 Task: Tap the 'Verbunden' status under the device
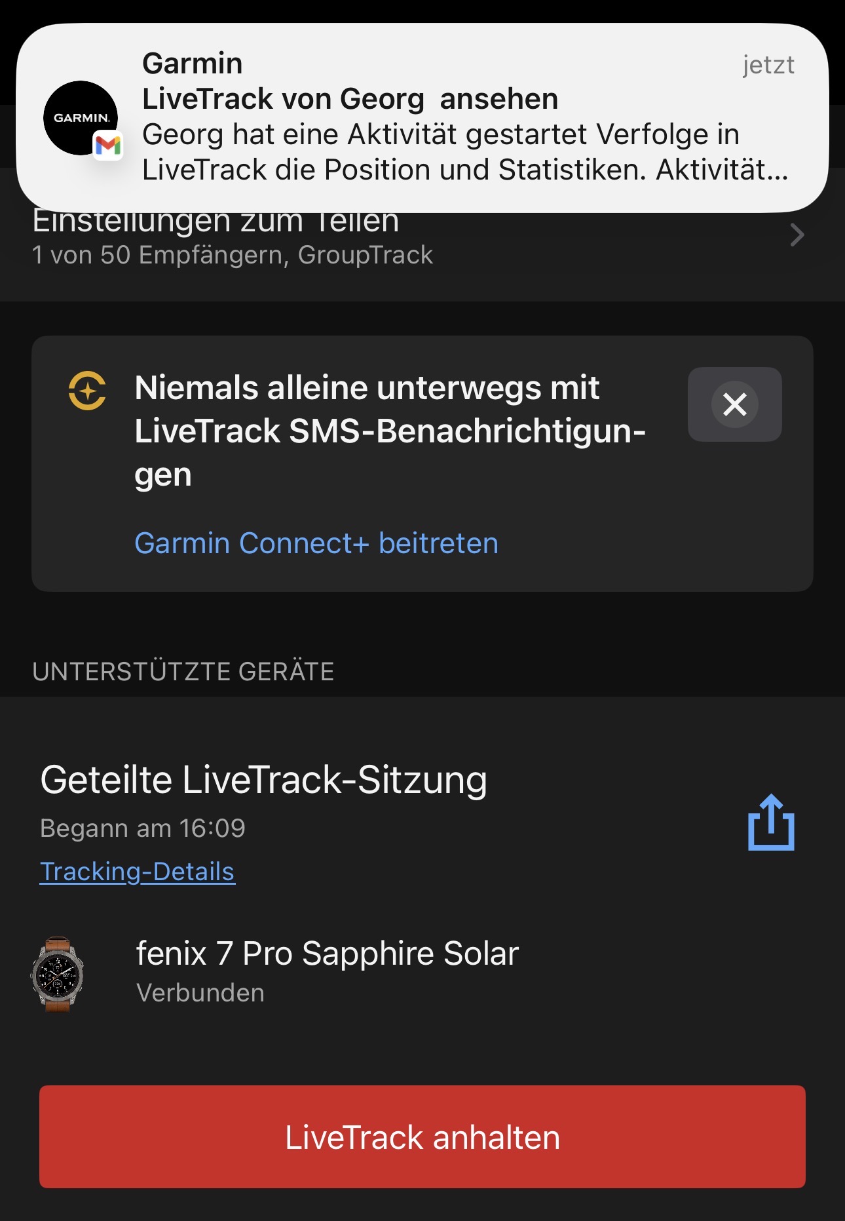[200, 993]
